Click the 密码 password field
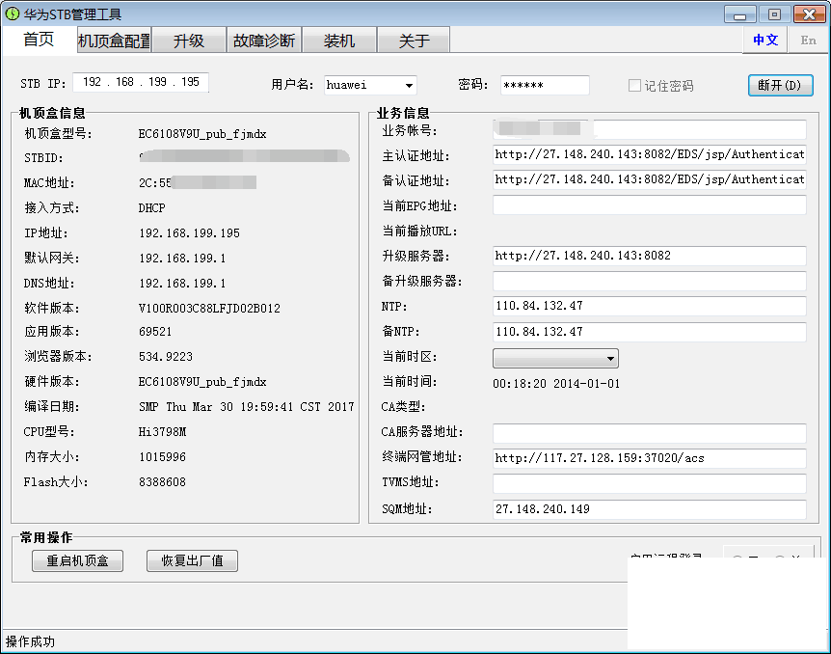 tap(545, 86)
